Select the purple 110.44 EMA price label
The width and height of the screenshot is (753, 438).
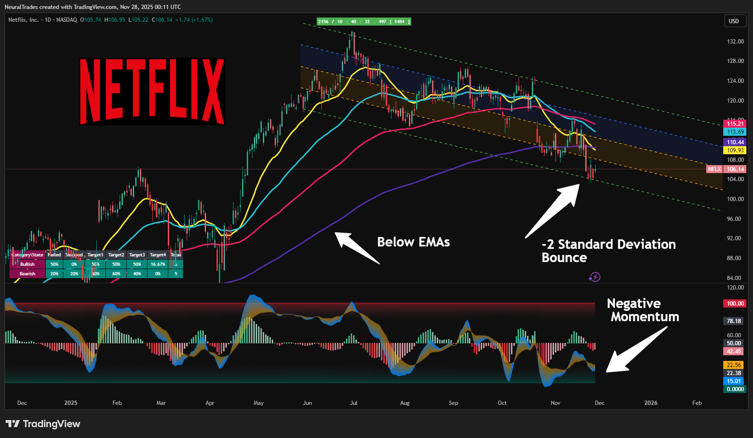point(735,142)
